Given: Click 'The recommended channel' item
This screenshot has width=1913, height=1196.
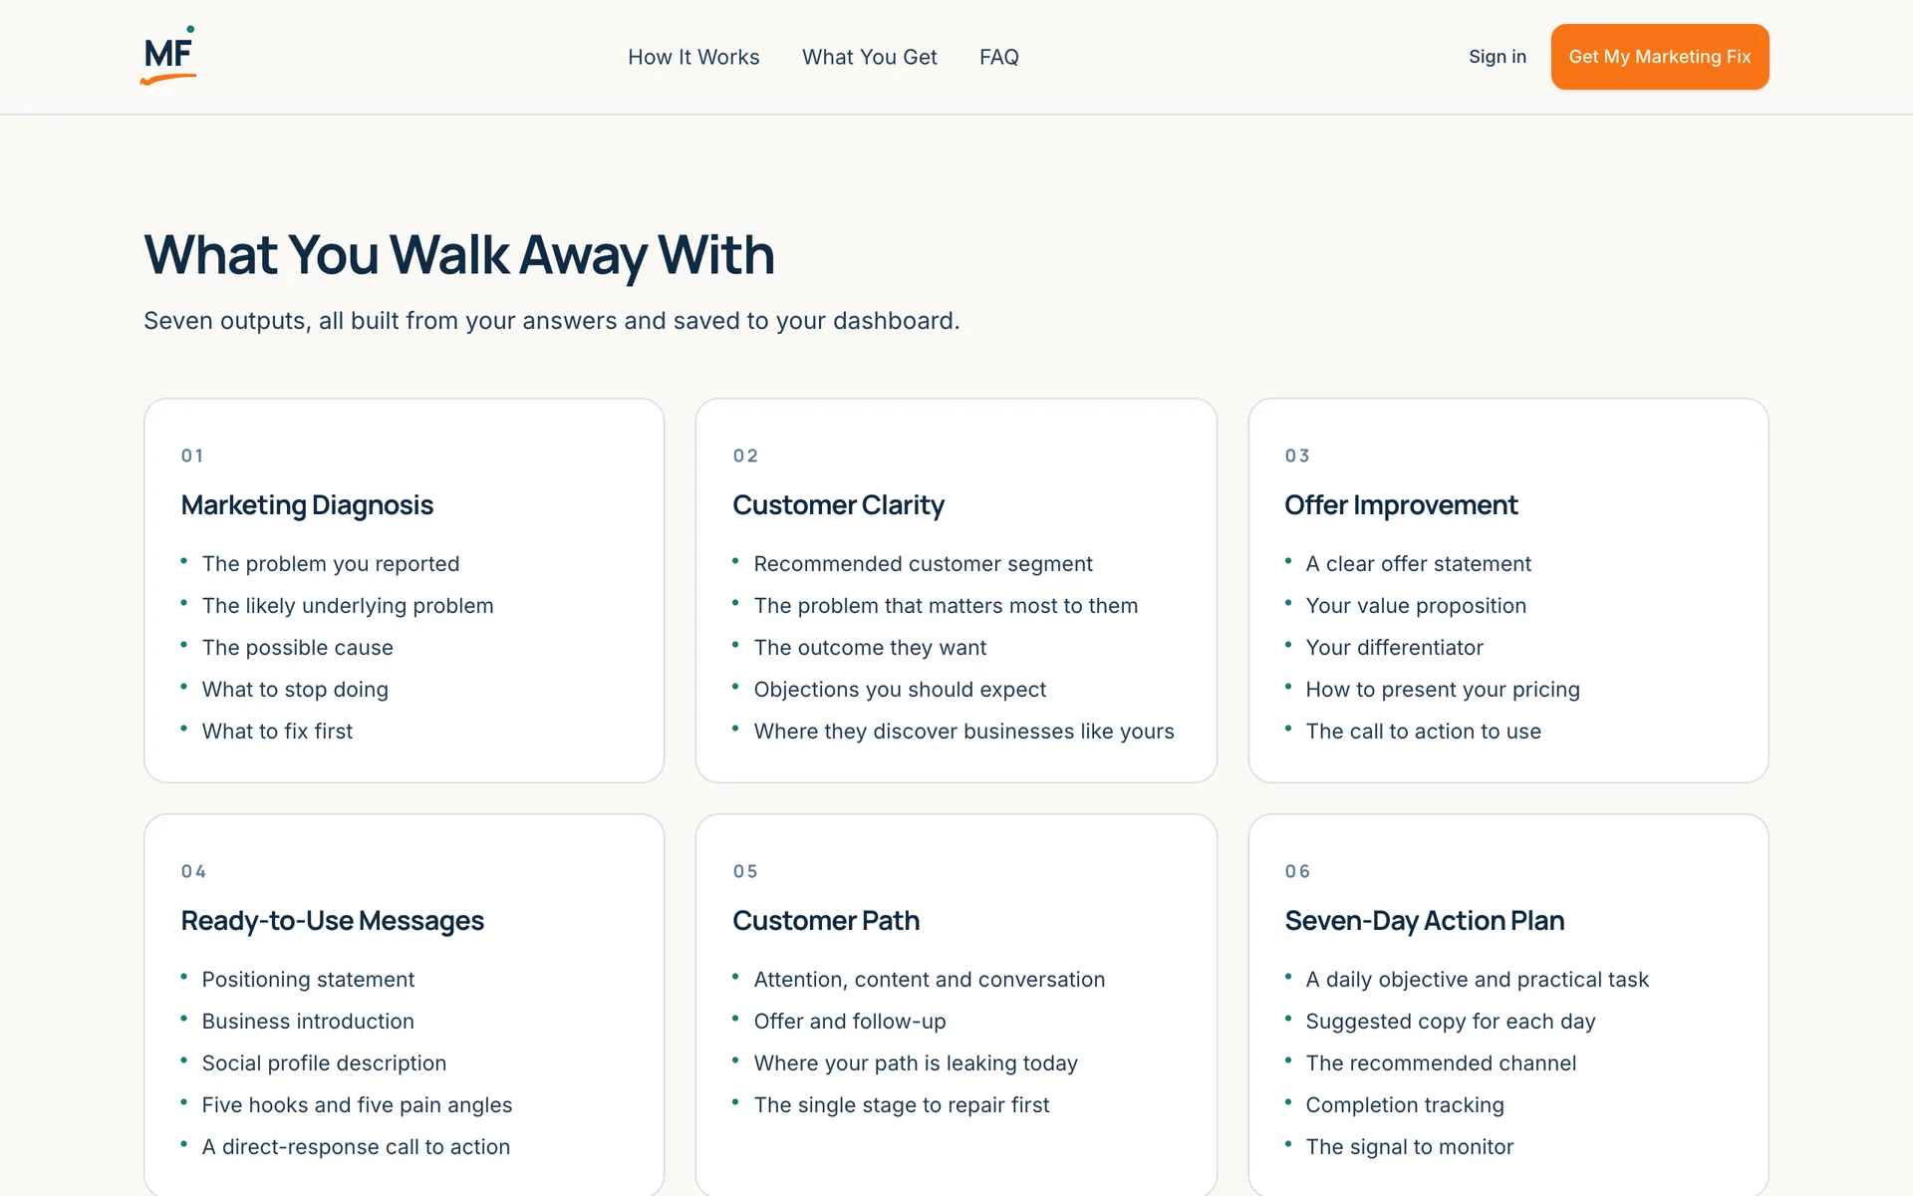Looking at the screenshot, I should click(1441, 1063).
